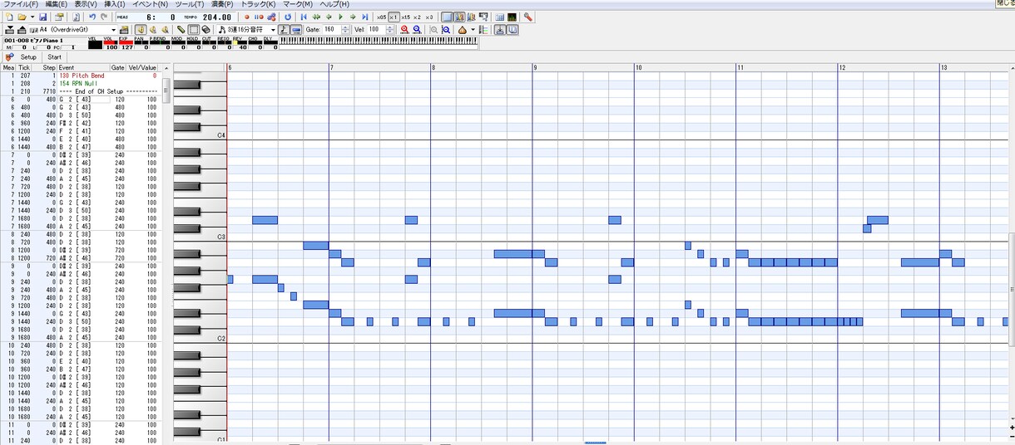This screenshot has height=445, width=1015.
Task: Click the C3 key on the piano keyboard
Action: [200, 237]
